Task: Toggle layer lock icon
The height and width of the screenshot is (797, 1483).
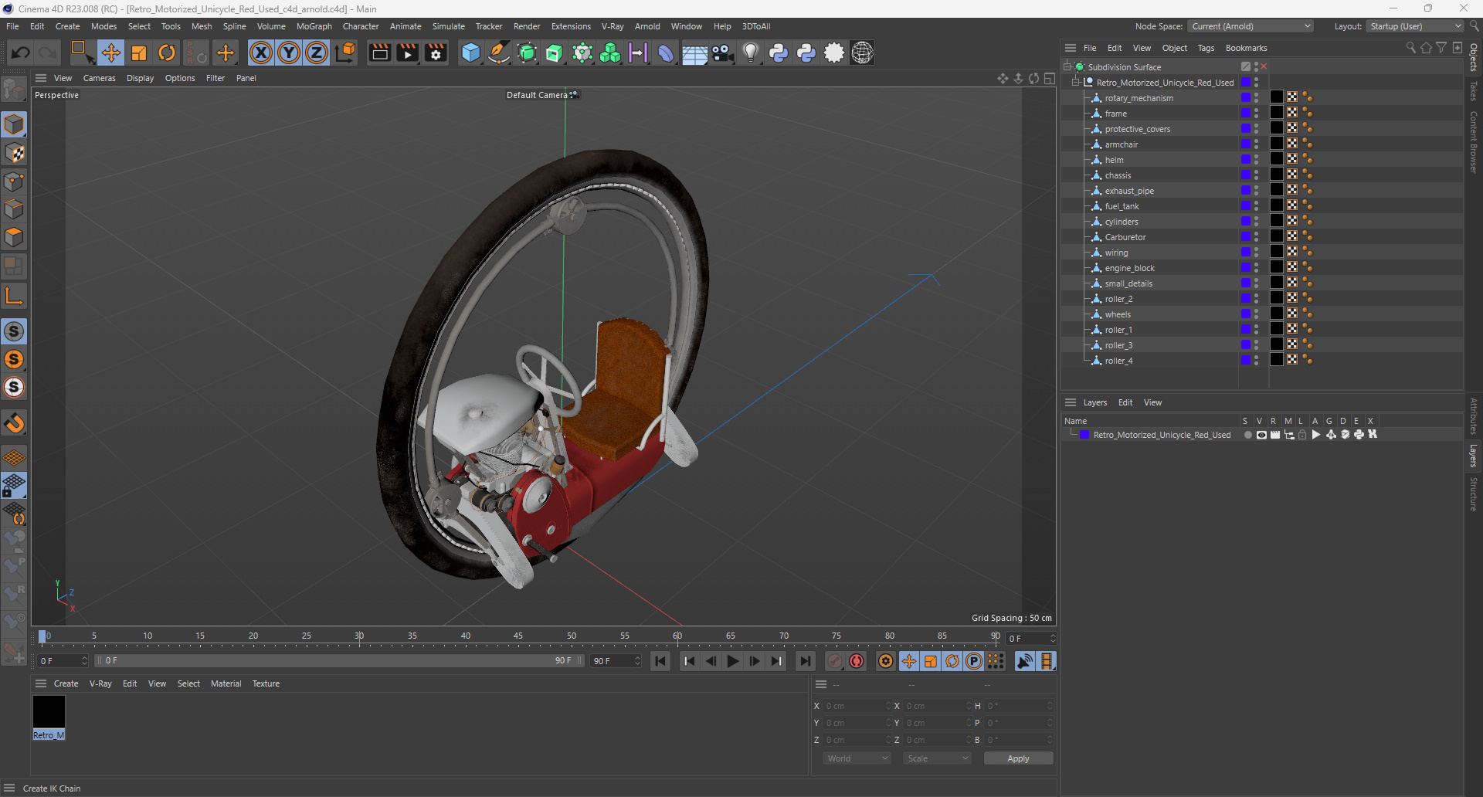Action: (x=1302, y=435)
